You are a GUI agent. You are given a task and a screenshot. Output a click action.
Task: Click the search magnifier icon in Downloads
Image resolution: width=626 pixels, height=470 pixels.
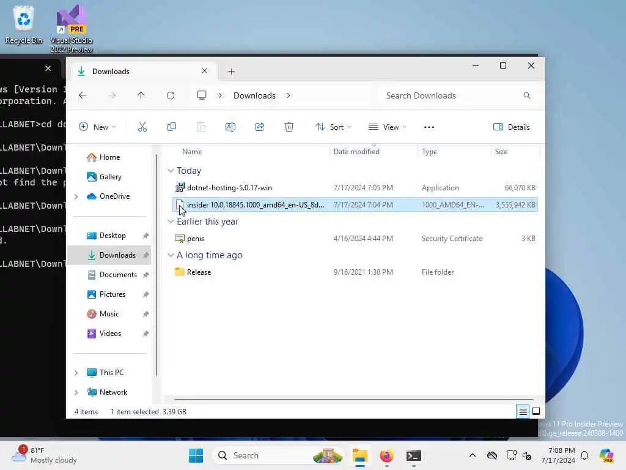coord(527,95)
